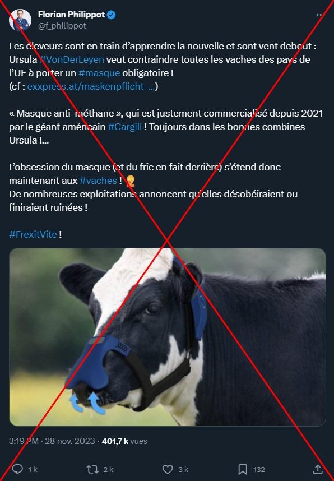This screenshot has height=481, width=334.
Task: Click the @f_philippot handle
Action: (x=62, y=26)
